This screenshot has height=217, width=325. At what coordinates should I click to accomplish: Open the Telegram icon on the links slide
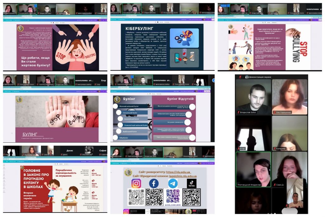point(173,183)
